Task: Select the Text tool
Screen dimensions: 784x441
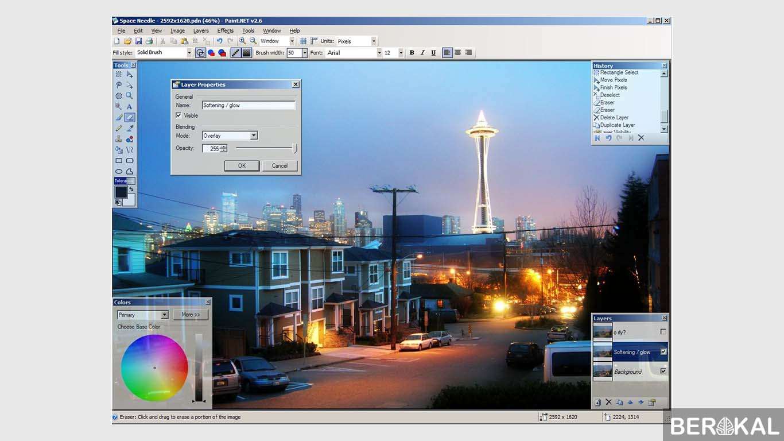Action: tap(130, 107)
